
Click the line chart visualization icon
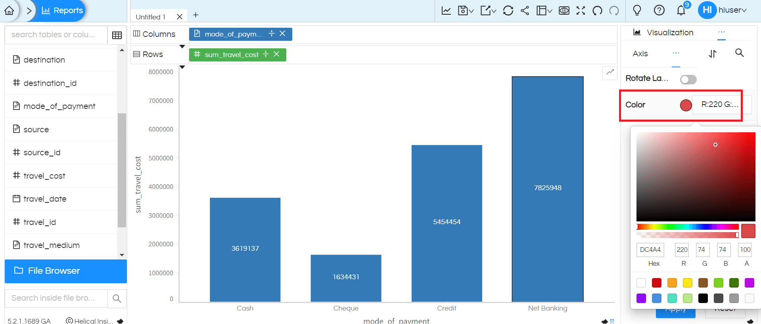tap(446, 10)
